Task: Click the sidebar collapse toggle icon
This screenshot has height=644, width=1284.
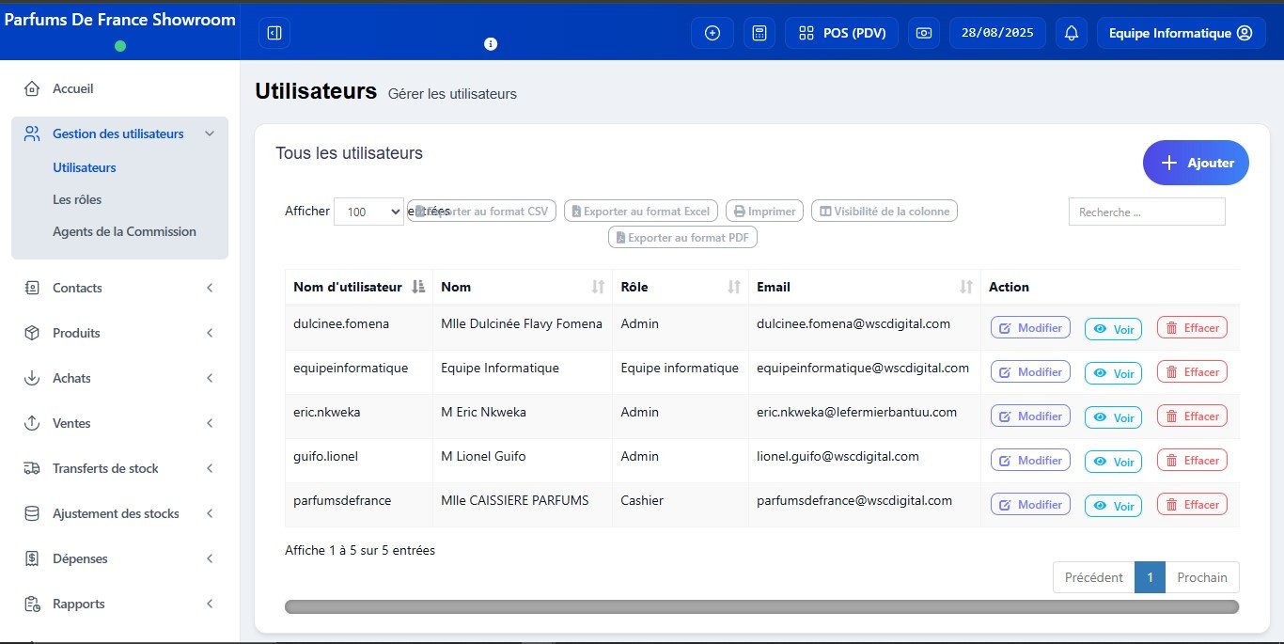Action: click(x=274, y=33)
